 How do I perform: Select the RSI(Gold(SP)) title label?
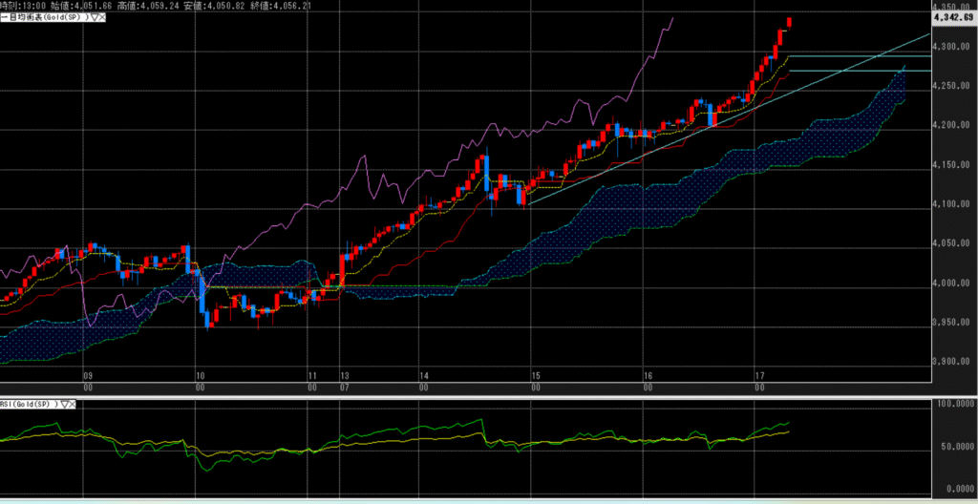click(29, 405)
